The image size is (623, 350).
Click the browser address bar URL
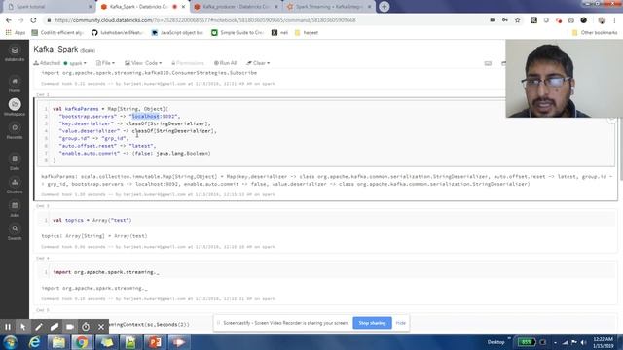(x=205, y=20)
